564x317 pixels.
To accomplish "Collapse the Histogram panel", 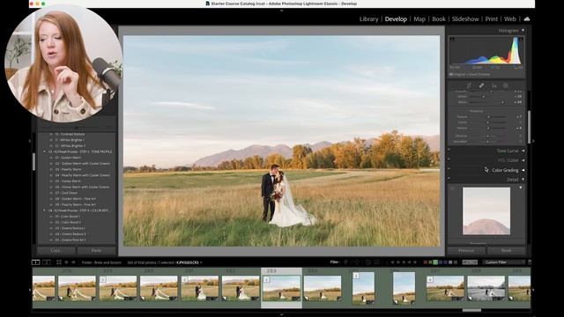I will [x=523, y=31].
